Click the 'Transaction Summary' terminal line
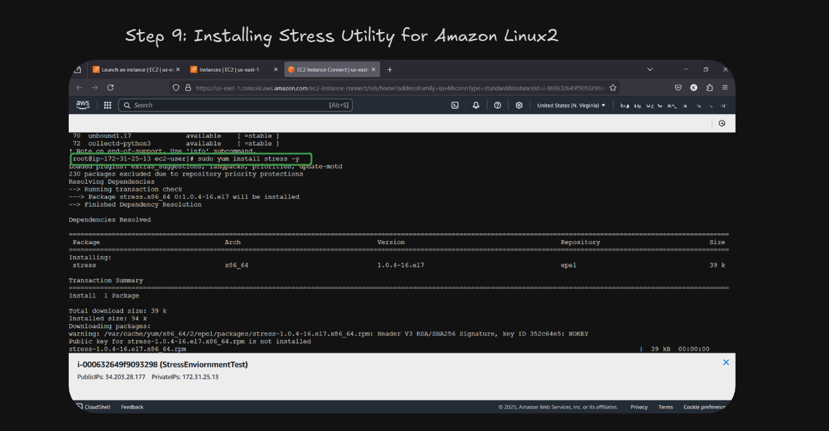829x431 pixels. click(106, 281)
